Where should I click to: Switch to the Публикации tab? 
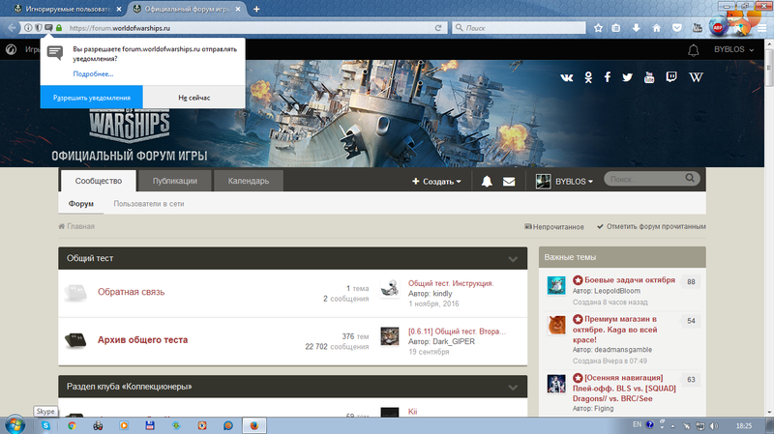[x=175, y=181]
